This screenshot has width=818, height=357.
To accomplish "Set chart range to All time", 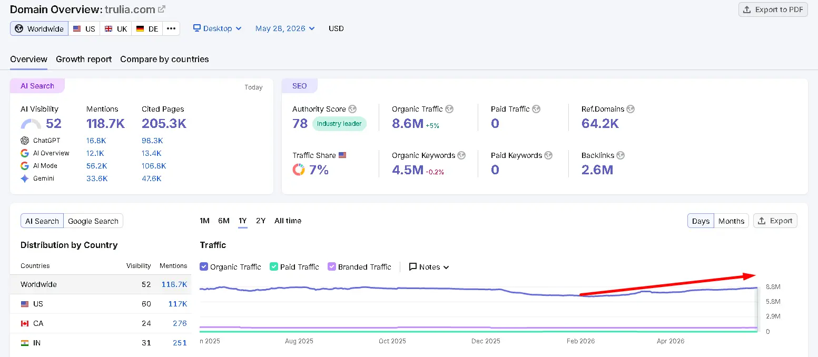I will pos(288,221).
